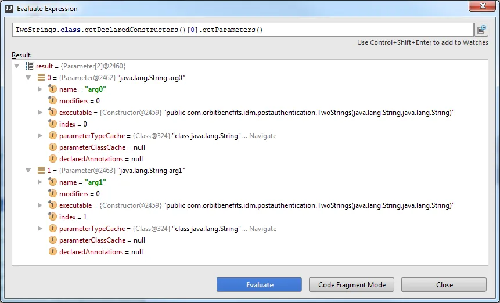The width and height of the screenshot is (500, 303).
Task: Click field icon next to modifiers under element 0
Action: tap(52, 100)
